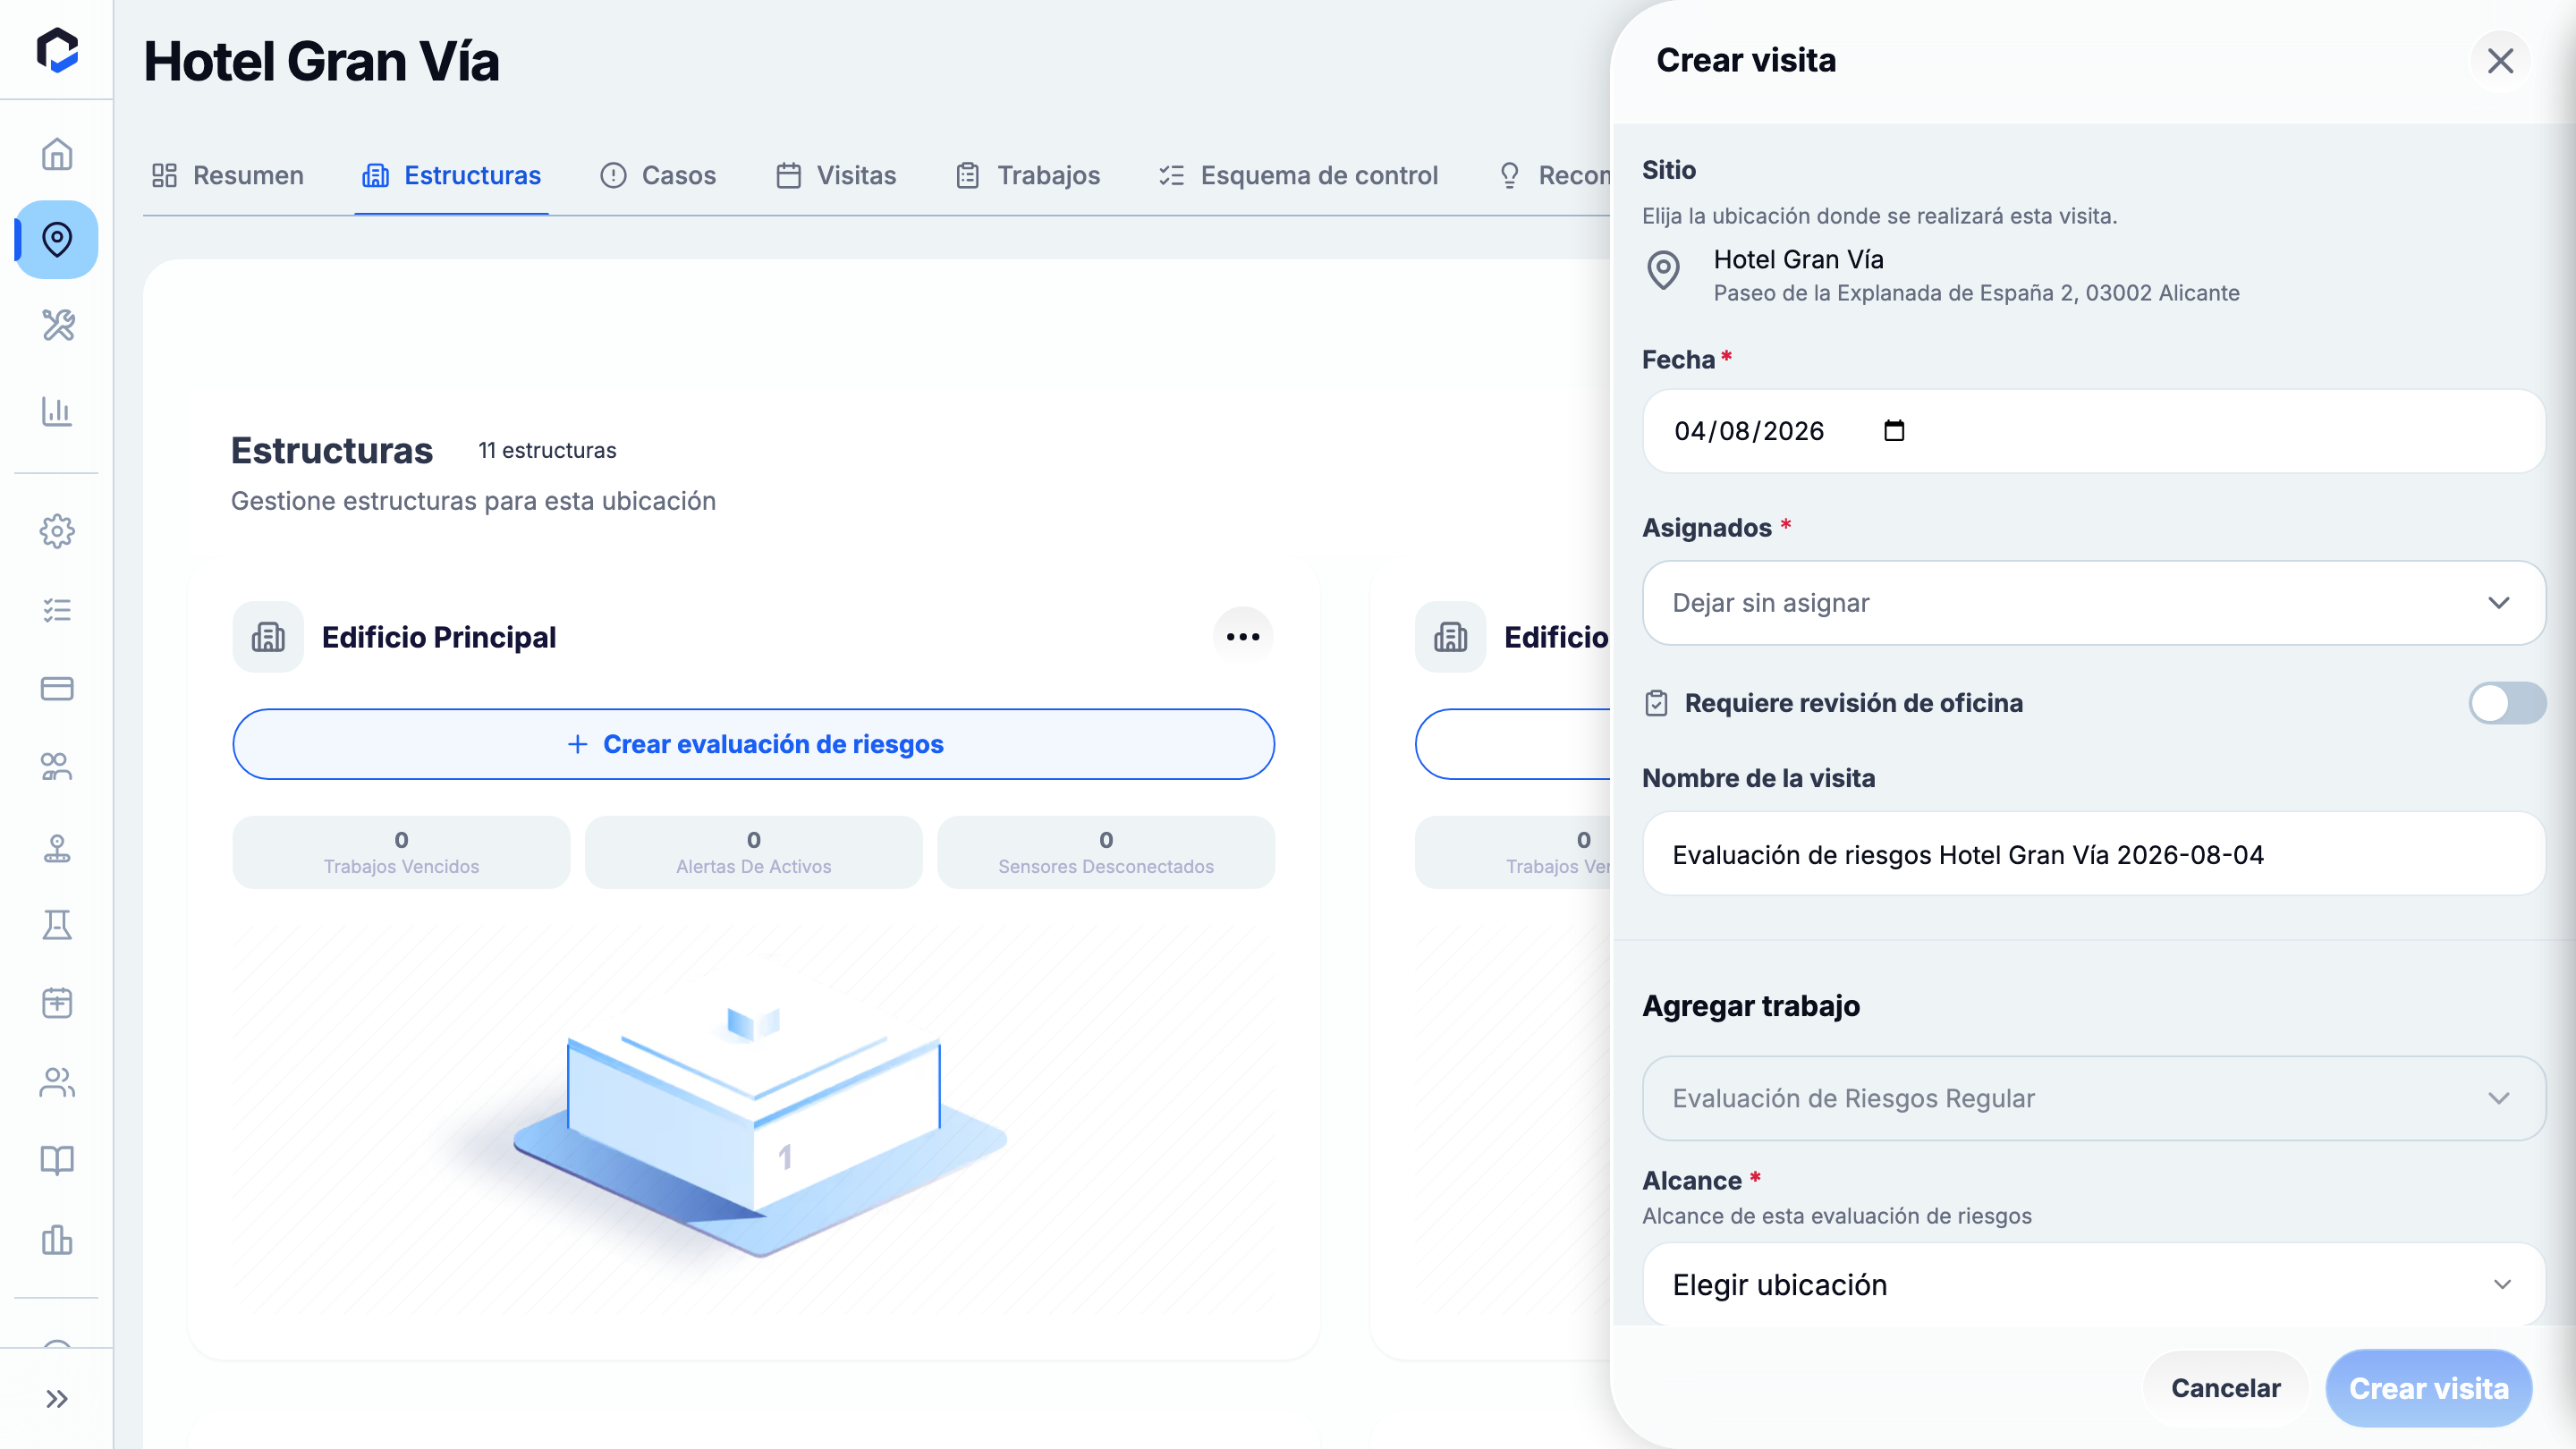Screen dimensions: 2576x1449
Task: Open the checklist sidebar icon
Action: tap(57, 610)
